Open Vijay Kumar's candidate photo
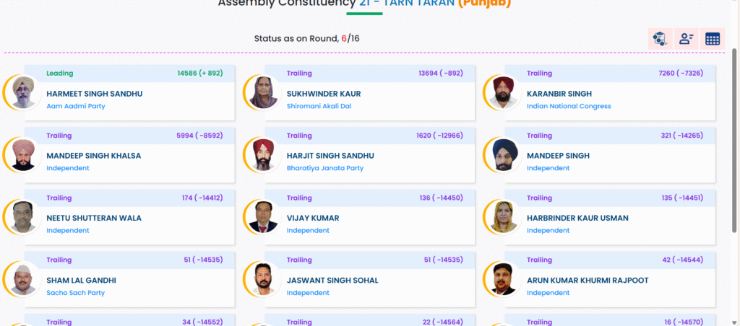Image resolution: width=740 pixels, height=326 pixels. pyautogui.click(x=264, y=217)
